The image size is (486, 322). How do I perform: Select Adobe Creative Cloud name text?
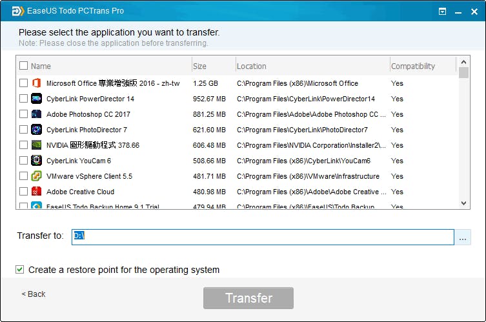pos(80,192)
